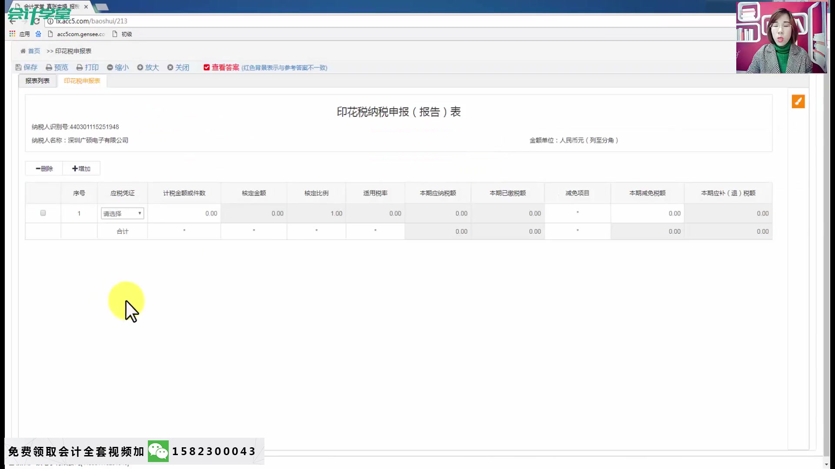Open the 请选择 taxable voucher dropdown

(122, 213)
